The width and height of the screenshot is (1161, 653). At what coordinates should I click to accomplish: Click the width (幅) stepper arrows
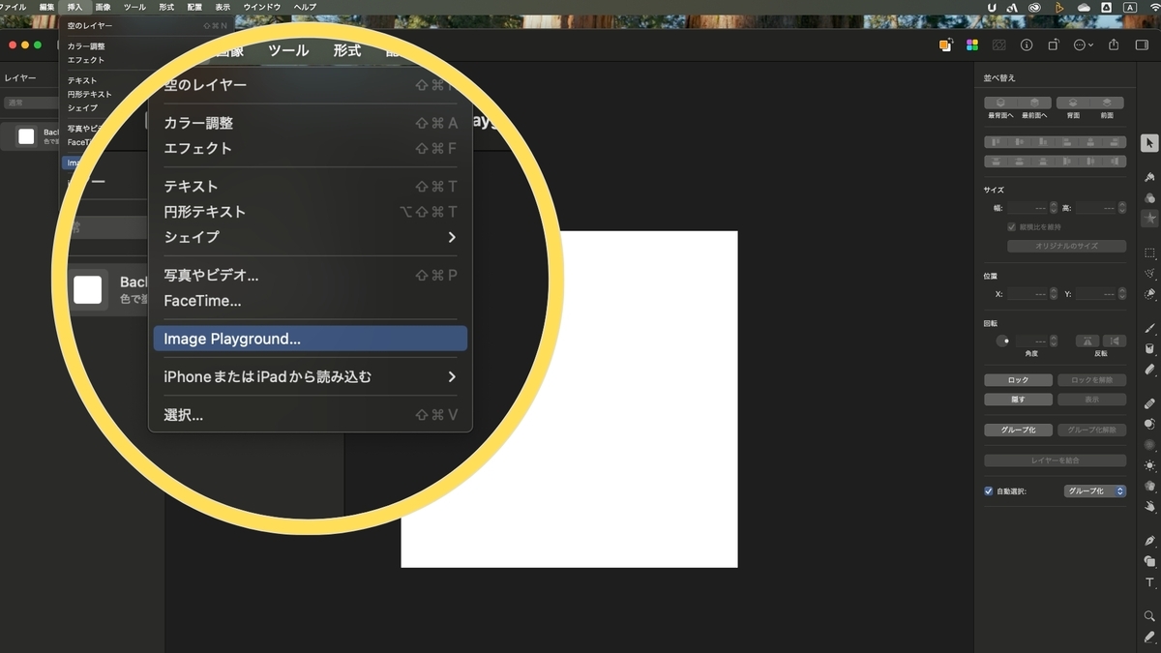pyautogui.click(x=1054, y=207)
